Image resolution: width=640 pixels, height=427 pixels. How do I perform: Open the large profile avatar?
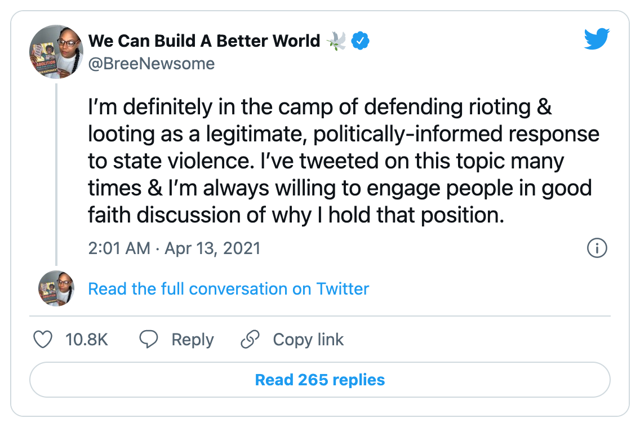[56, 52]
